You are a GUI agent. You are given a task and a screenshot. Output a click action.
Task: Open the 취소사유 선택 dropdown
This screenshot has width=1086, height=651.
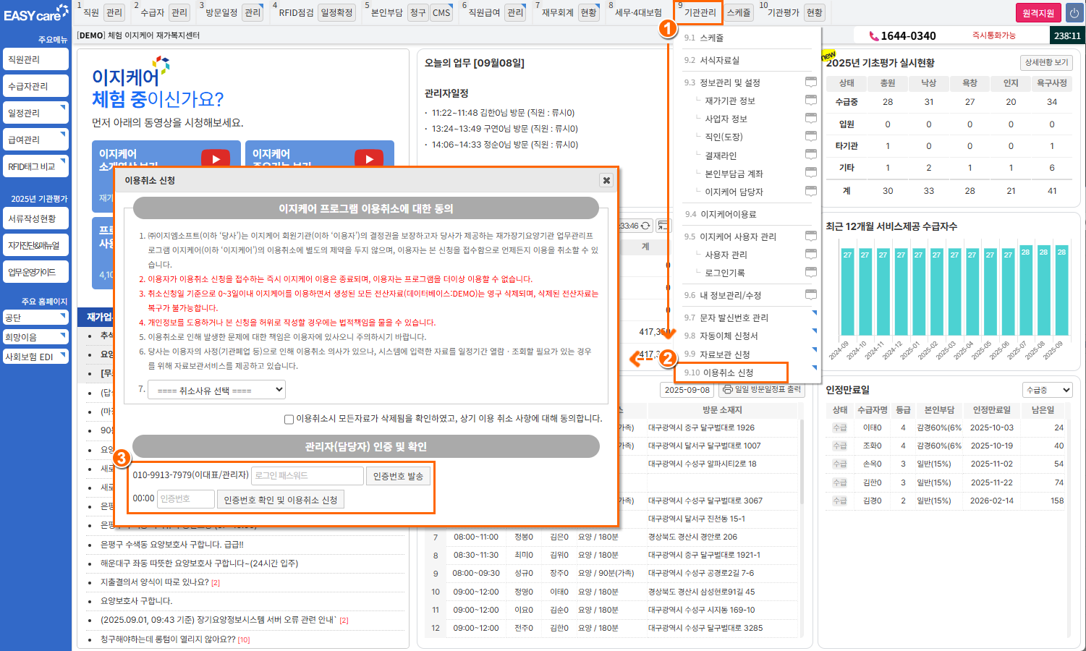click(x=216, y=390)
